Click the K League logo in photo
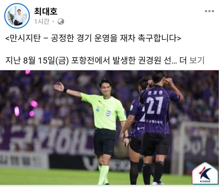Viewport: 219px width, 187px height. pos(205,174)
